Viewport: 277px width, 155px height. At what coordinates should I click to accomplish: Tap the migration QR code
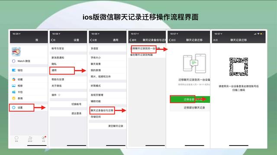click(238, 67)
